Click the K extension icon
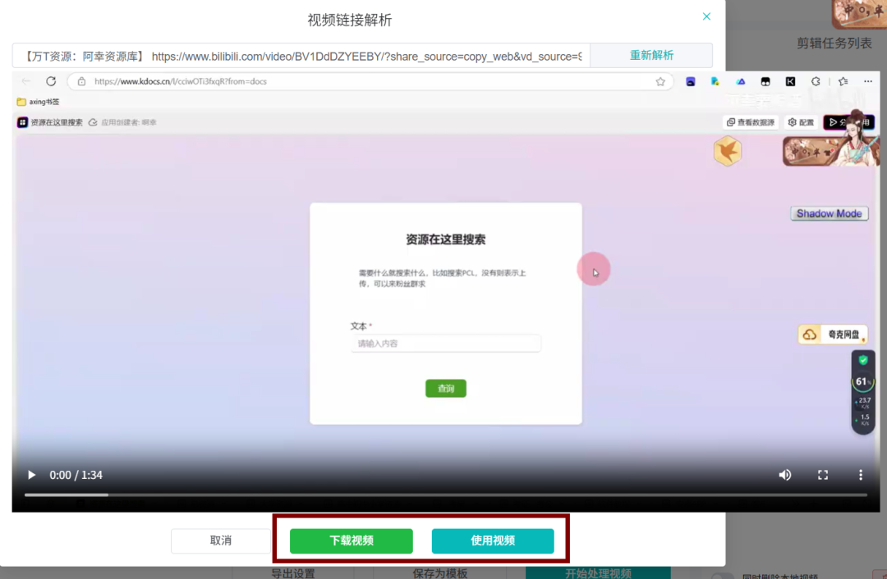 point(790,81)
